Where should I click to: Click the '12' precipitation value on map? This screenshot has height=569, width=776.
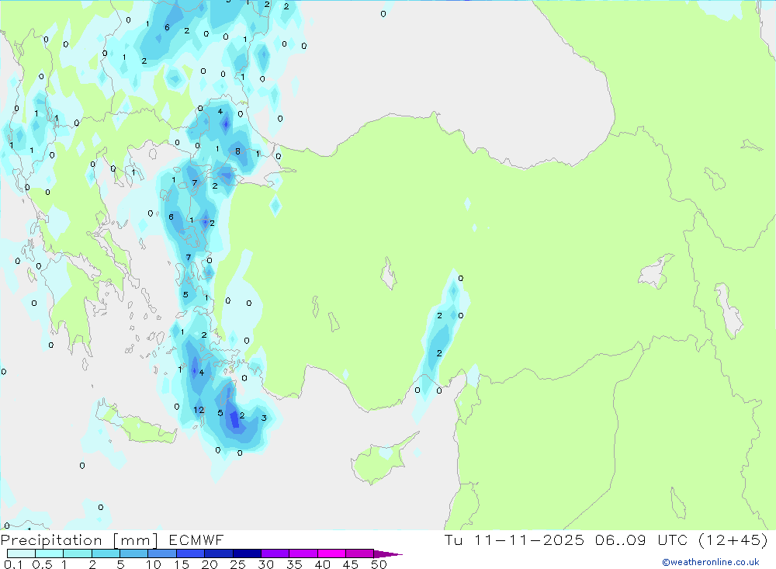199,410
